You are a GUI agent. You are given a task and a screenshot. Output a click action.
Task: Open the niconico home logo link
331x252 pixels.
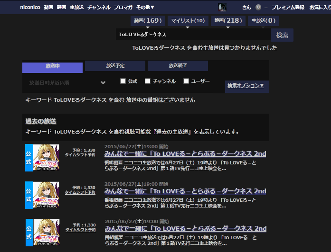(x=30, y=7)
